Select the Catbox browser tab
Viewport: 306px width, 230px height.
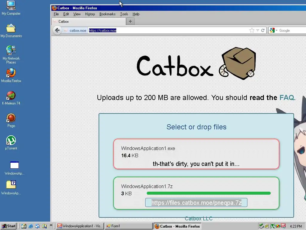89,21
